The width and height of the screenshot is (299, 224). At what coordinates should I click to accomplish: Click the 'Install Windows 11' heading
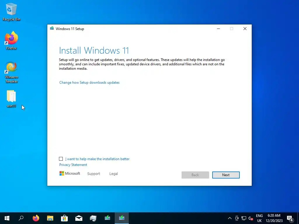point(94,50)
